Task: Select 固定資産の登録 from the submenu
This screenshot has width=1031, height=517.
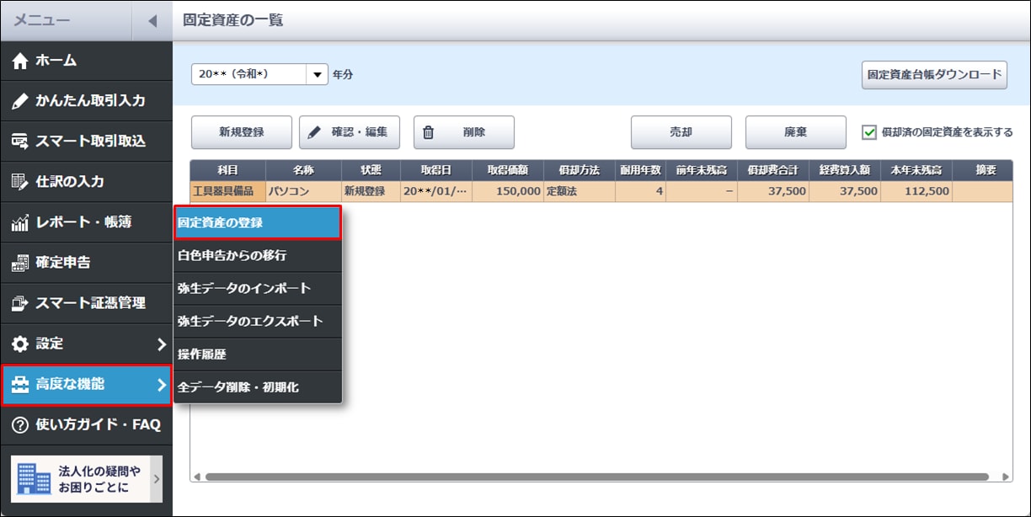Action: coord(257,223)
